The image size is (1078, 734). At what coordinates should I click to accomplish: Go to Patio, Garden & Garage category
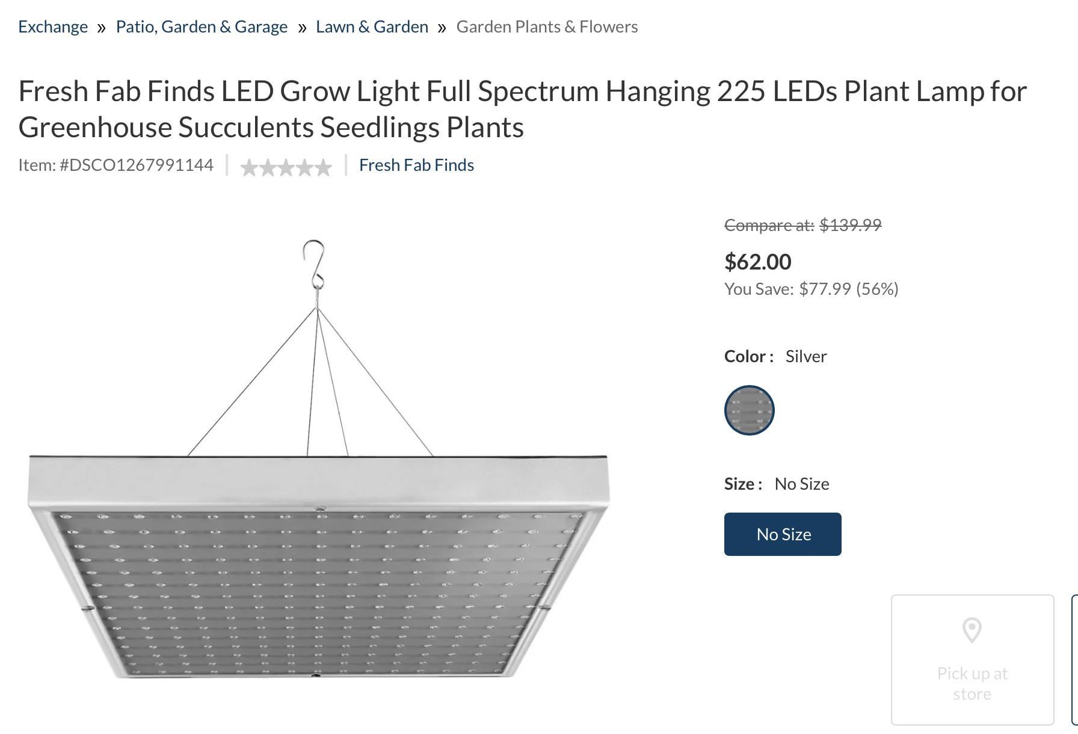tap(202, 27)
